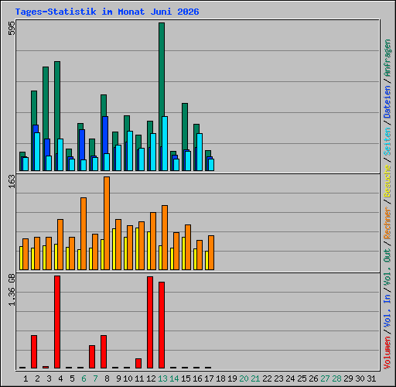Screen dimensions: 396x387
Task: Click the day 20 label on the axis
Action: point(244,378)
